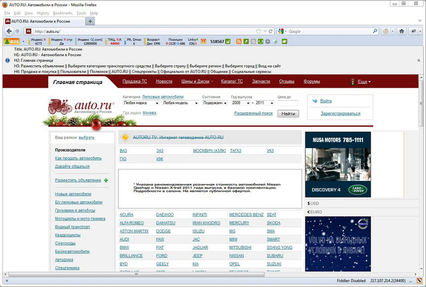
Task: Click the Fiddler icon in status bar corner
Action: coord(419,280)
